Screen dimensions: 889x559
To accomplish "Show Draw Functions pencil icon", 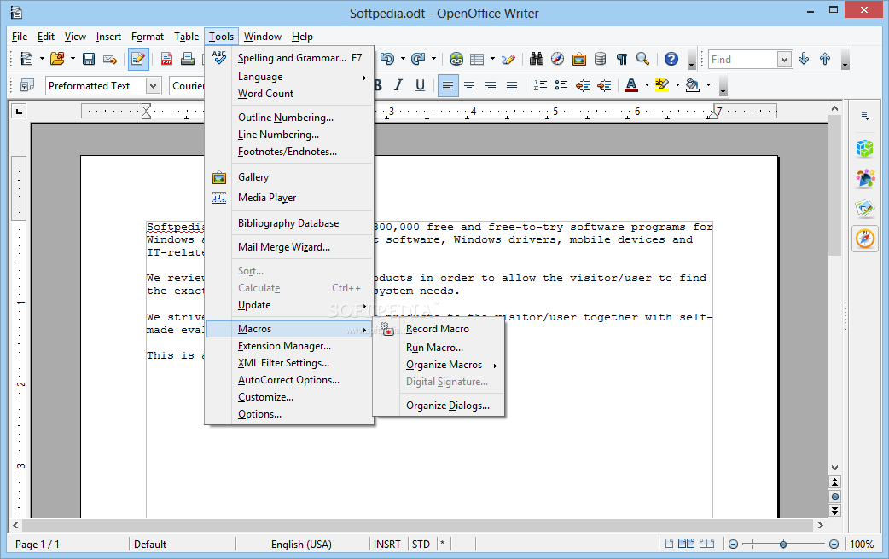I will click(x=508, y=59).
